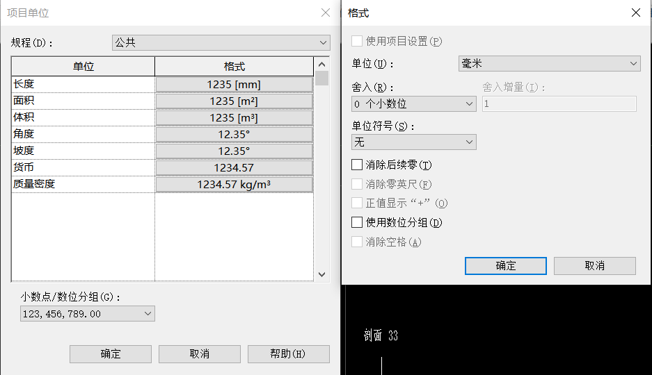Toggle the 消除空格(A) checkbox
This screenshot has width=652, height=375.
(x=357, y=242)
